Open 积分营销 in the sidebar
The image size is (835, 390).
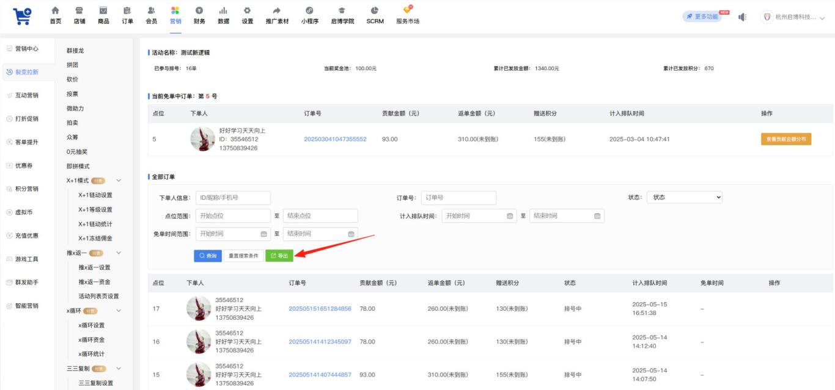[27, 189]
